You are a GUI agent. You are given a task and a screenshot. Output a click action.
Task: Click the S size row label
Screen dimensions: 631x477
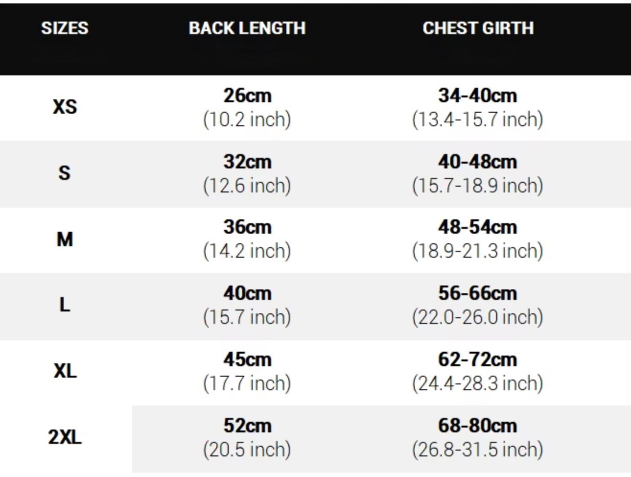point(65,173)
